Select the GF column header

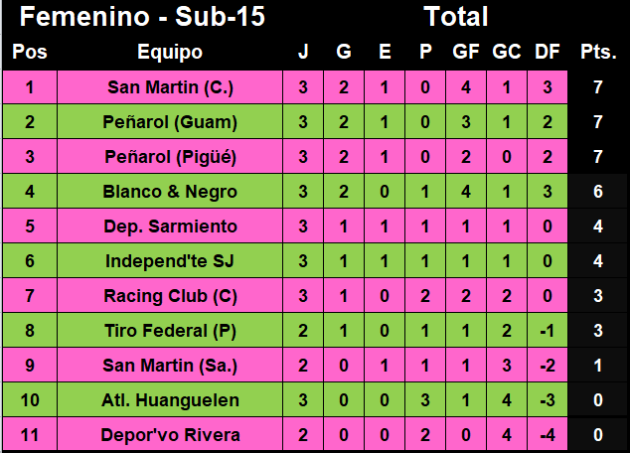tap(466, 52)
